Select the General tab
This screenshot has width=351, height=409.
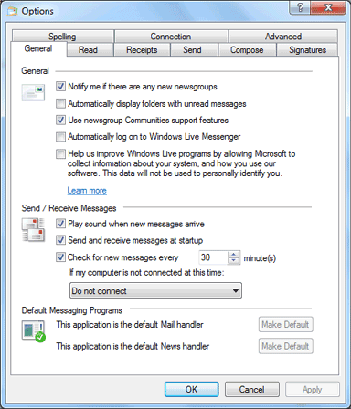pos(38,48)
